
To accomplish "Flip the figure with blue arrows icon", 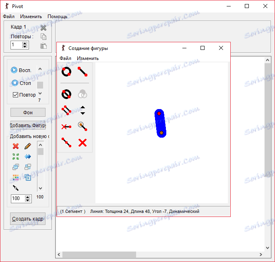I will click(28, 157).
